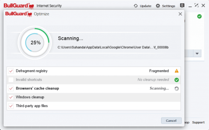Uncheck Windows cleanup checkbox

pyautogui.click(x=11, y=97)
